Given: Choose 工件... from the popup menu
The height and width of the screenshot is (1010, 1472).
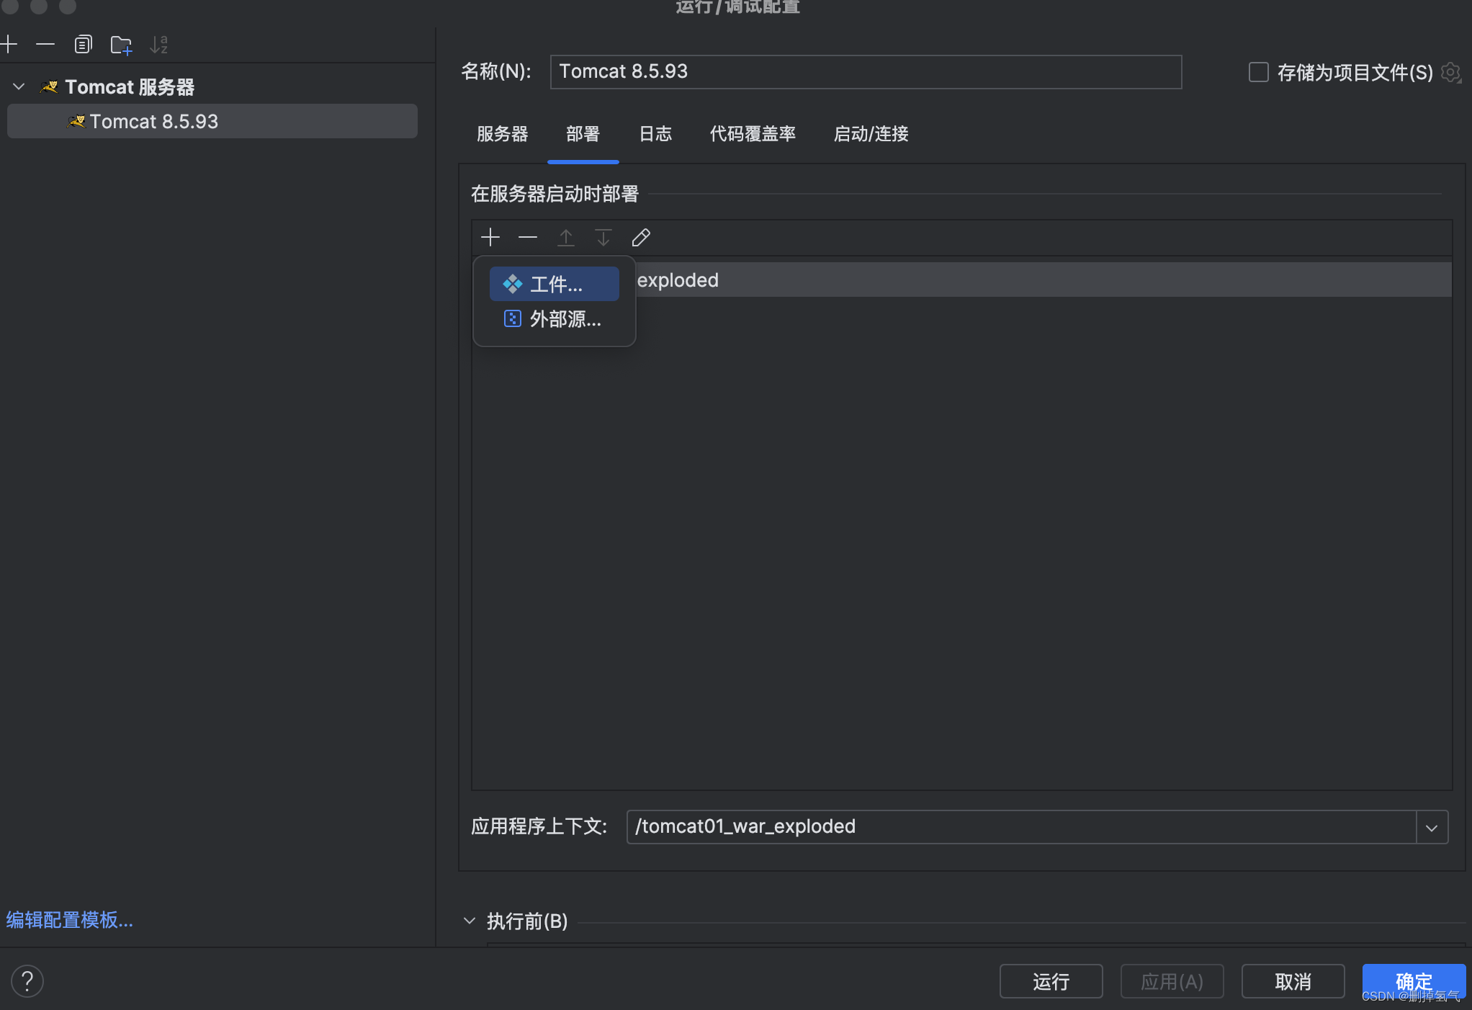Looking at the screenshot, I should (x=554, y=284).
